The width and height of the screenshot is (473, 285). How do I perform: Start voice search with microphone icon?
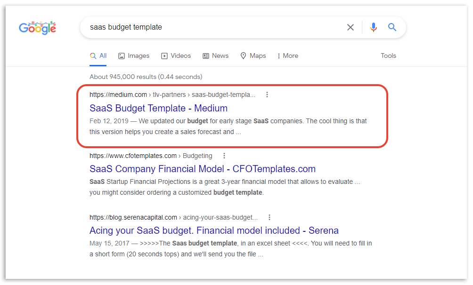click(x=374, y=27)
